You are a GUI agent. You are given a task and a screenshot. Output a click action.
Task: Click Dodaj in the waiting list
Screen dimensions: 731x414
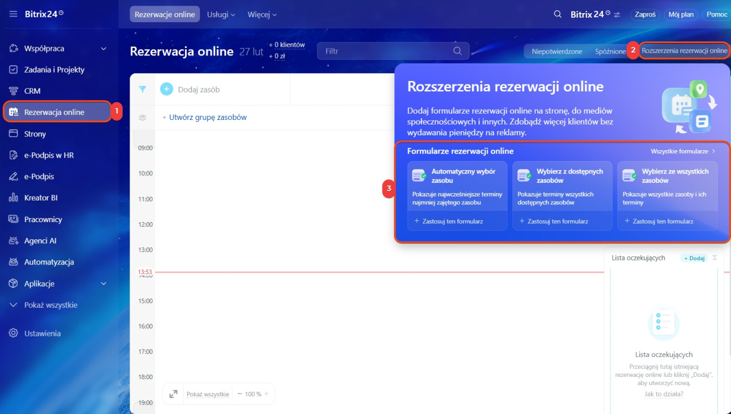tap(694, 258)
